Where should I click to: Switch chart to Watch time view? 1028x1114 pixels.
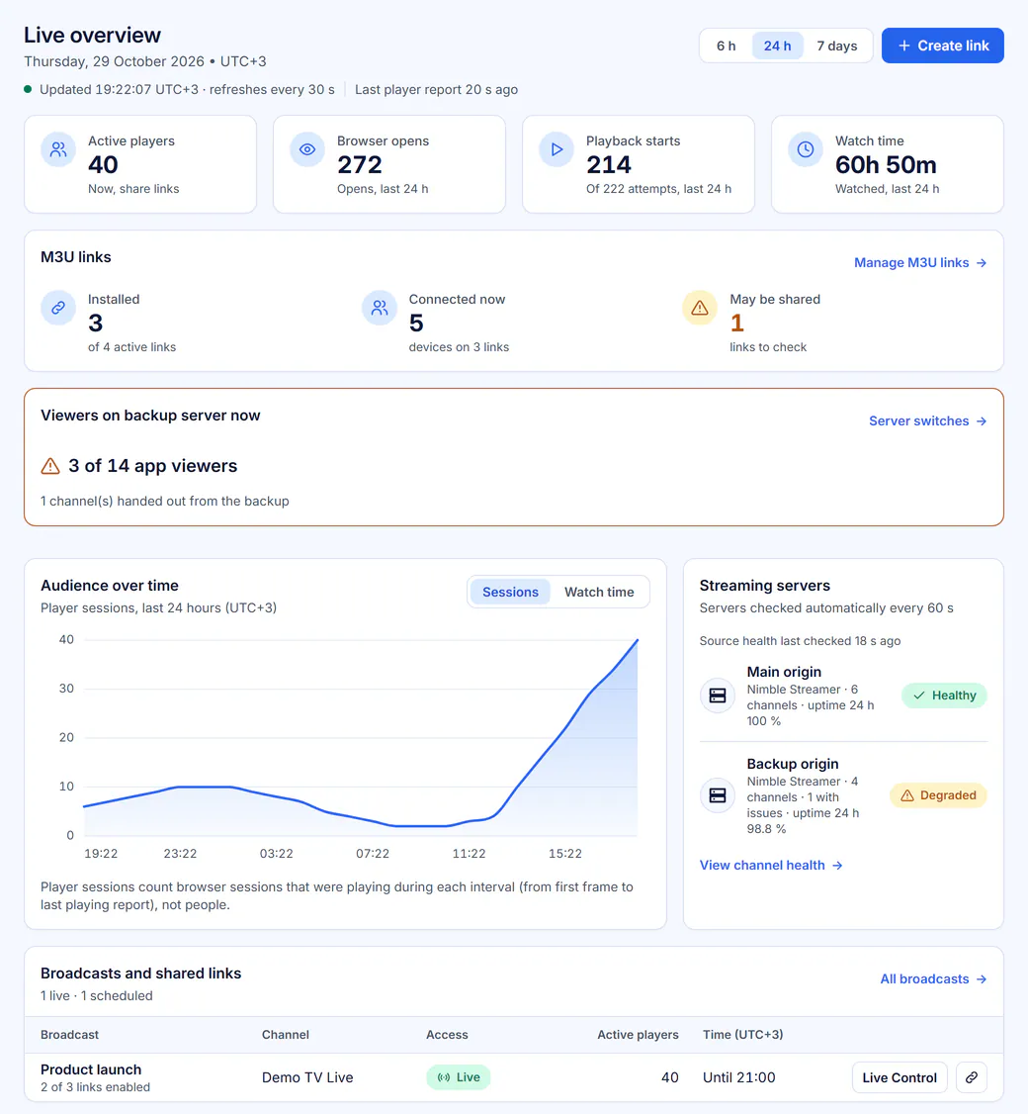pyautogui.click(x=599, y=592)
